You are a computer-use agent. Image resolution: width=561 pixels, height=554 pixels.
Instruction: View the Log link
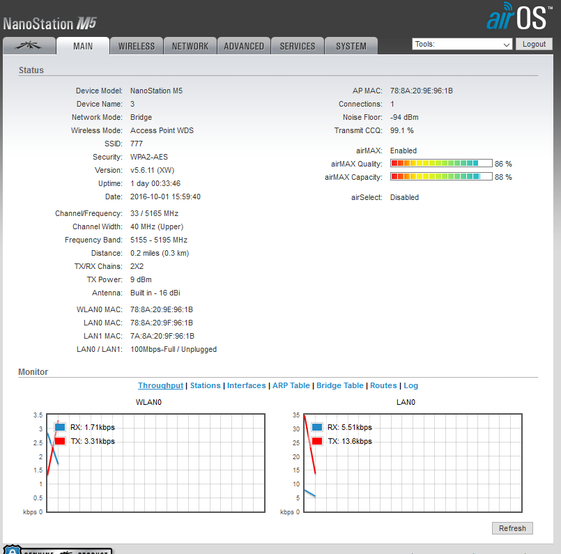[410, 385]
